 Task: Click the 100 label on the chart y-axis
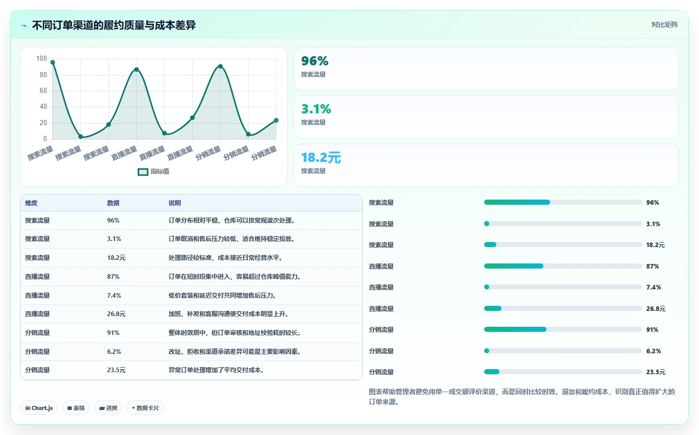(41, 59)
